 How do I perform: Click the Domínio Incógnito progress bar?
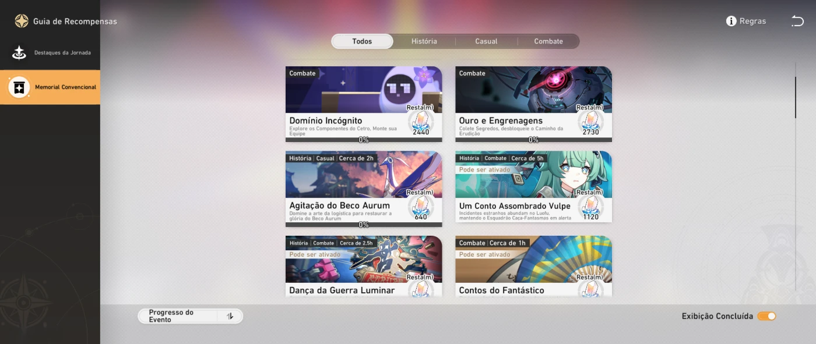click(364, 140)
